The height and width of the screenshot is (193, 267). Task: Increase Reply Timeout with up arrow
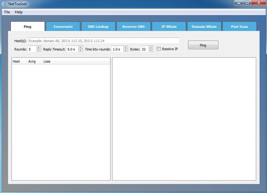(x=80, y=48)
